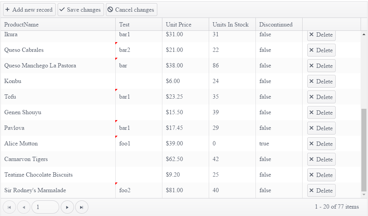Edit the Test cell for Konbu

(x=138, y=81)
